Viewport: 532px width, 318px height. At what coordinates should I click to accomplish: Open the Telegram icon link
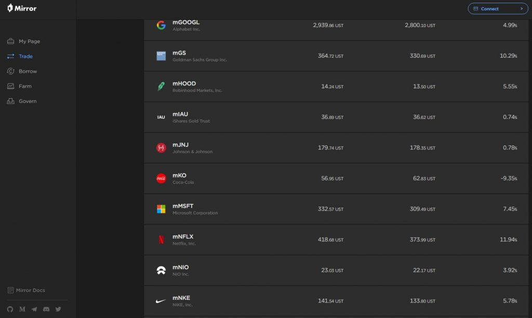tap(34, 309)
